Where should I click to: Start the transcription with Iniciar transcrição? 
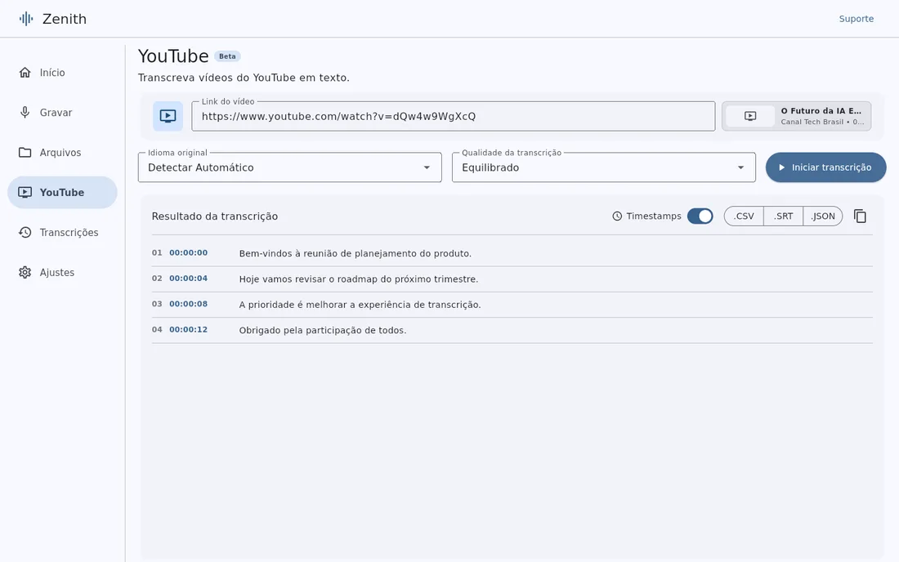(x=825, y=167)
